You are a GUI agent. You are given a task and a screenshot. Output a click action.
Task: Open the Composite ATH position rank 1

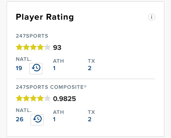click(54, 119)
